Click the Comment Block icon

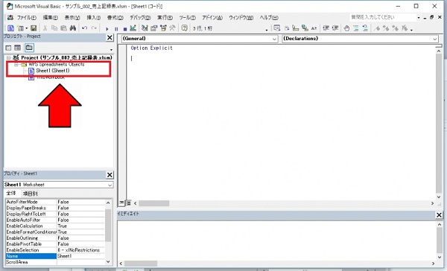tap(356, 28)
